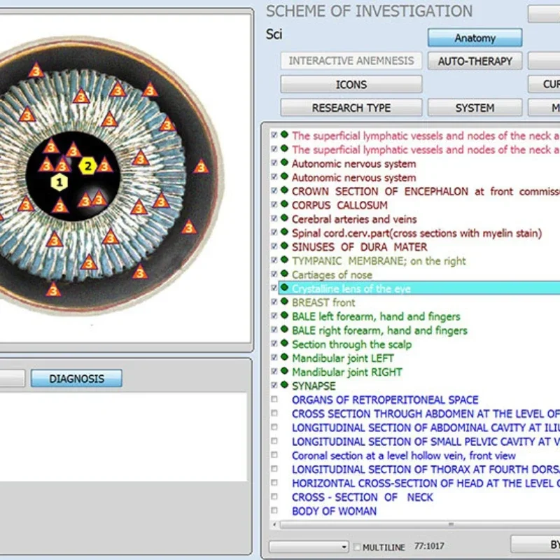The height and width of the screenshot is (560, 560).
Task: Select green dot icon beside SYNAPSE
Action: click(284, 384)
